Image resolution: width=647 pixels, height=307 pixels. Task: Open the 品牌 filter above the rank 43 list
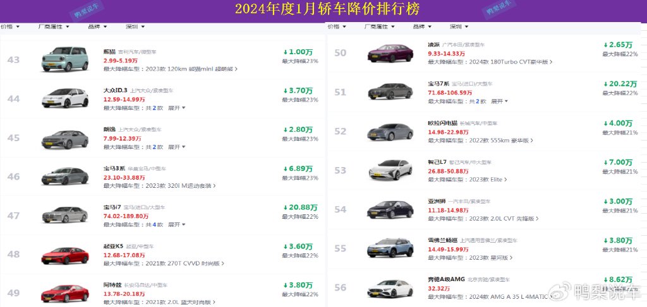tap(97, 26)
